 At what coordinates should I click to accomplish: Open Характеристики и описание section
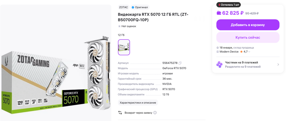click(x=138, y=103)
